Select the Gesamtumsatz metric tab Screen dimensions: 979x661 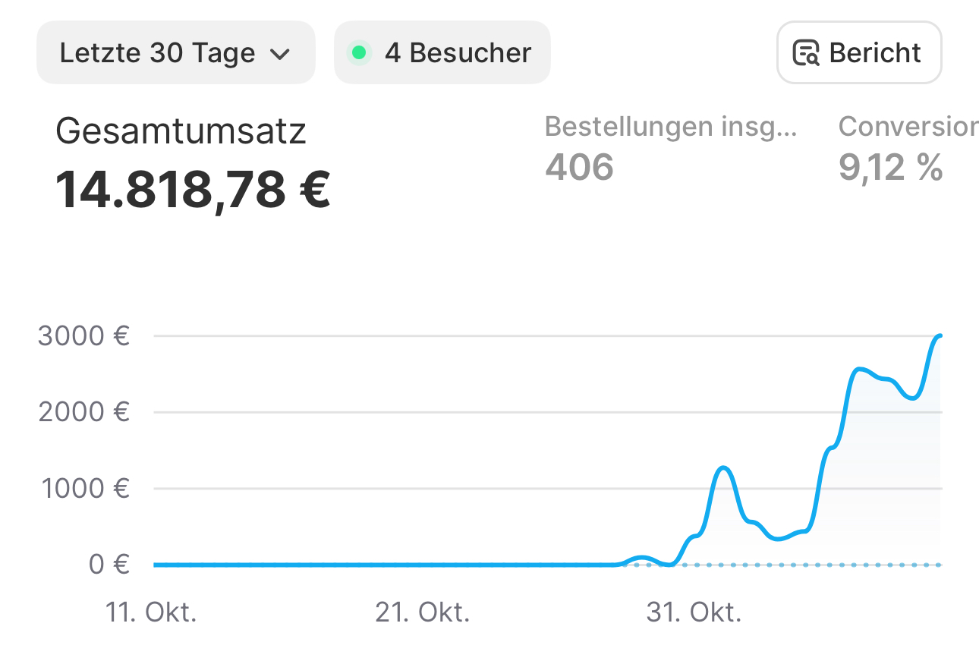(x=181, y=131)
